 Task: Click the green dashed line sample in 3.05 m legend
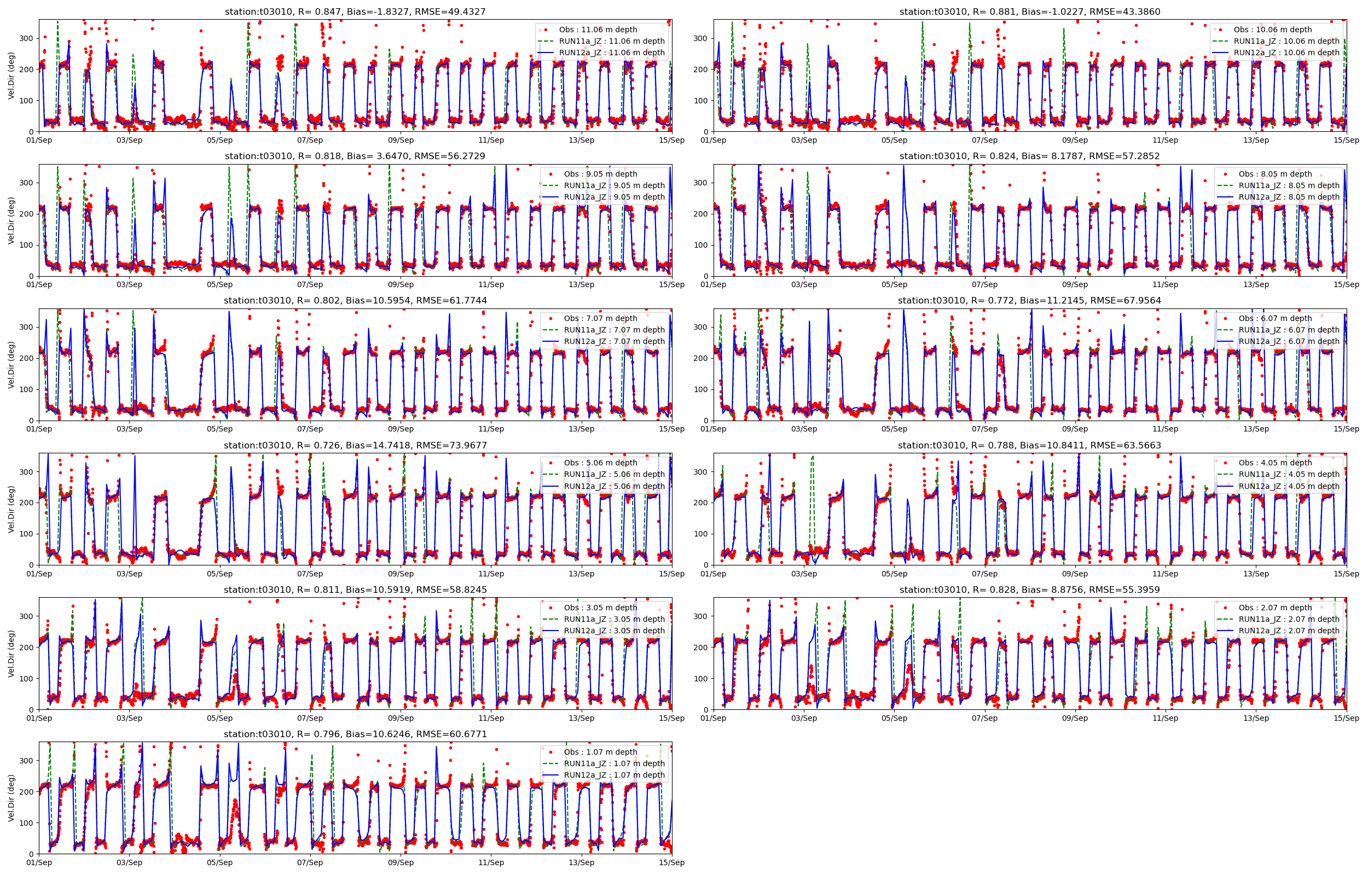550,619
